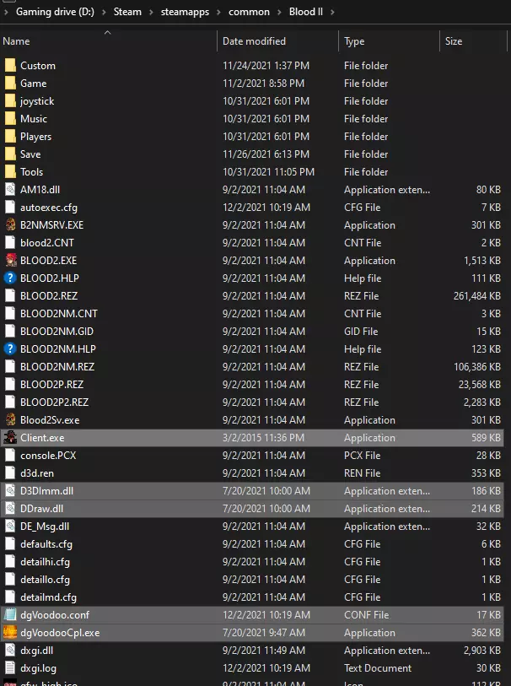Click the dxgi.dll file icon

click(10, 650)
